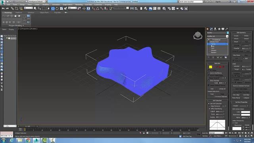Activate the Select and Move tool
The width and height of the screenshot is (254, 143).
[x=53, y=8]
